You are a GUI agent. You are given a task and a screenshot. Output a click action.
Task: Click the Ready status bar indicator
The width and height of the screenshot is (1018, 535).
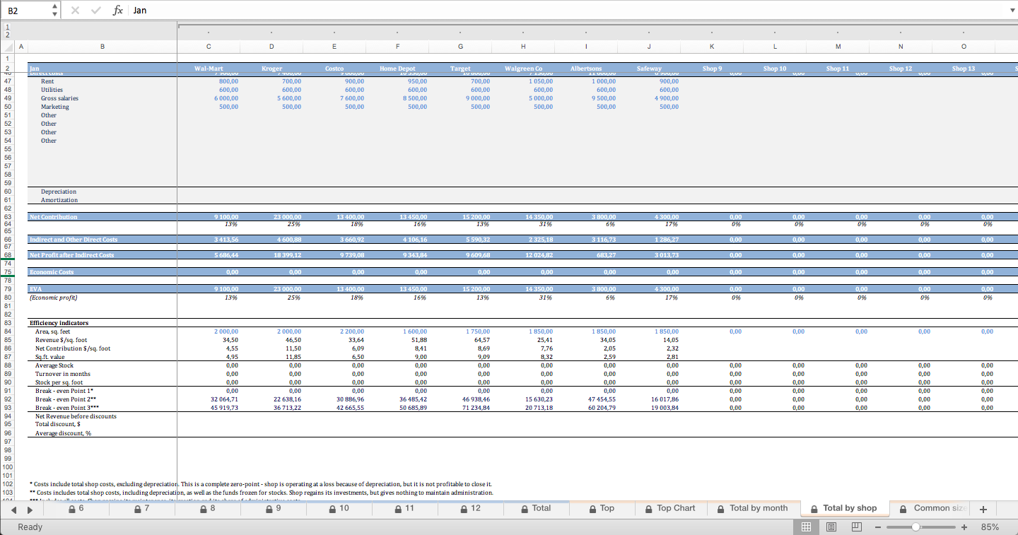click(30, 527)
